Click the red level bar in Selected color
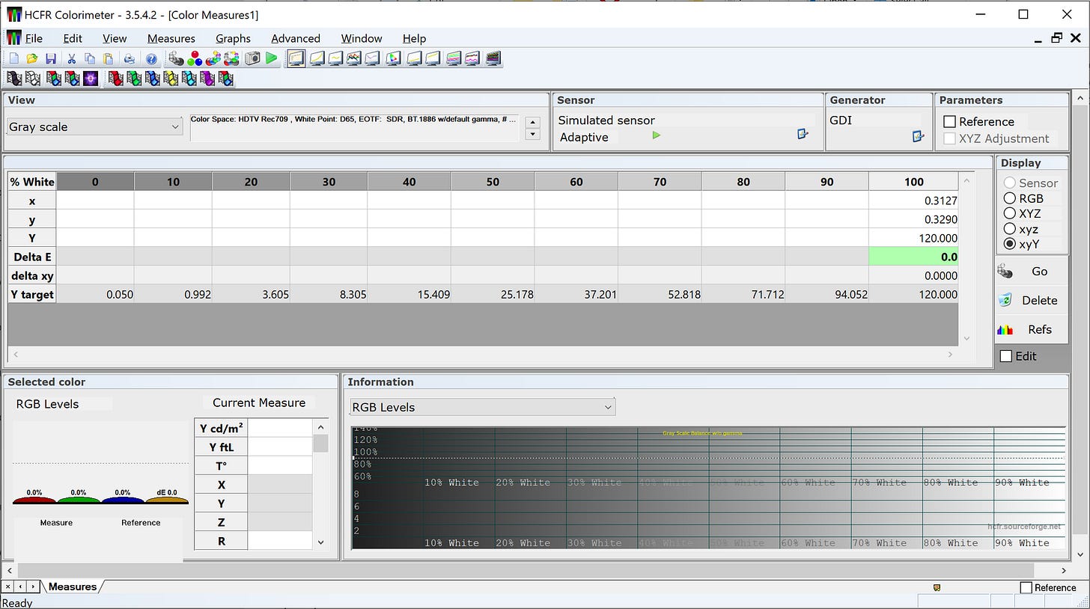 pyautogui.click(x=34, y=500)
